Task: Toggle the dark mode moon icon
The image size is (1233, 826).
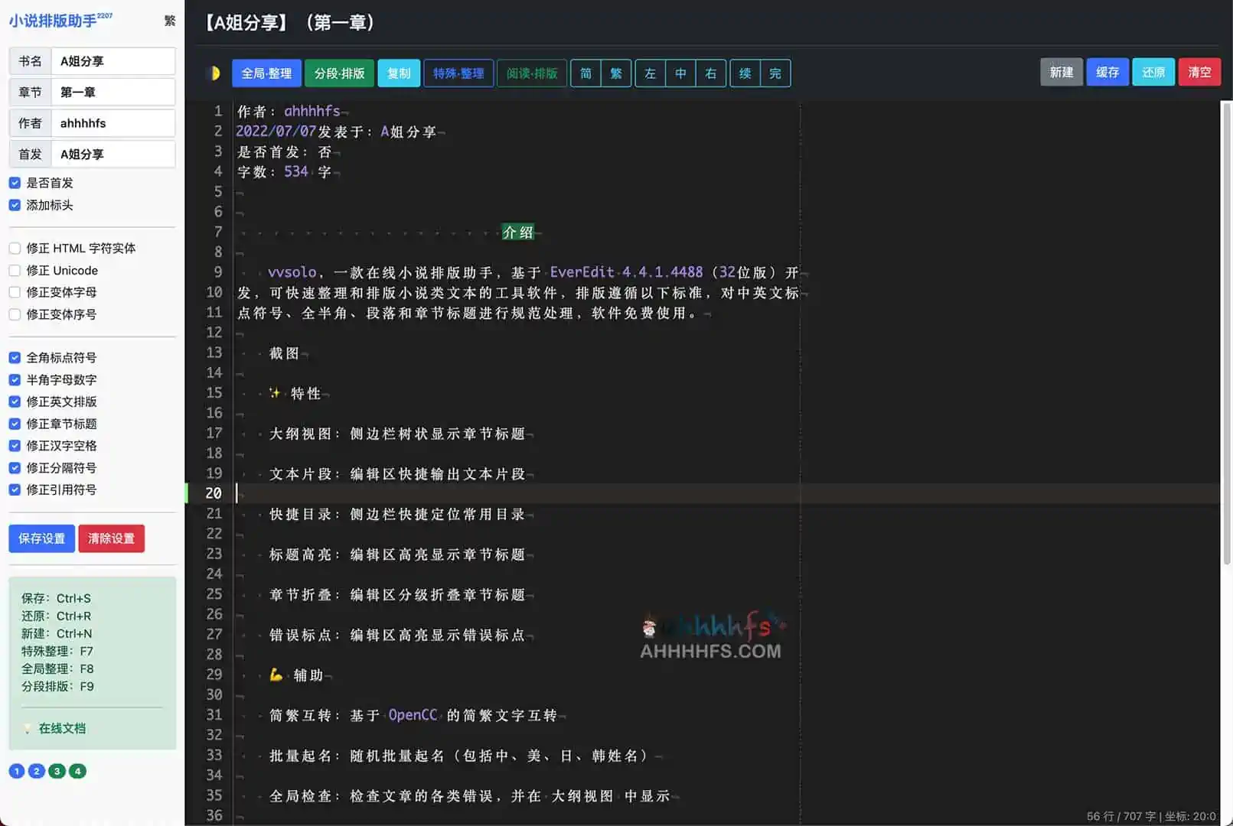Action: [215, 73]
